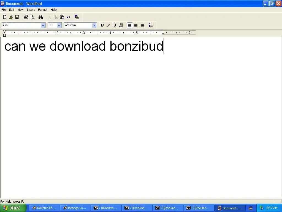Select Document - WordPad taskbar button
The image size is (282, 212).
[x=230, y=208]
